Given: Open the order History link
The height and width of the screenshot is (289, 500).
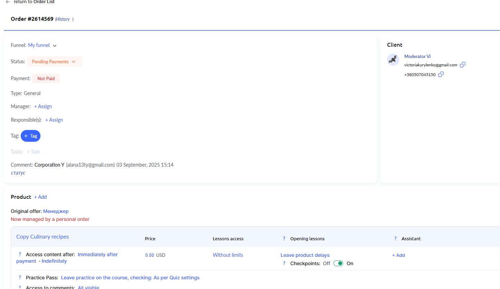Looking at the screenshot, I should click(x=63, y=19).
